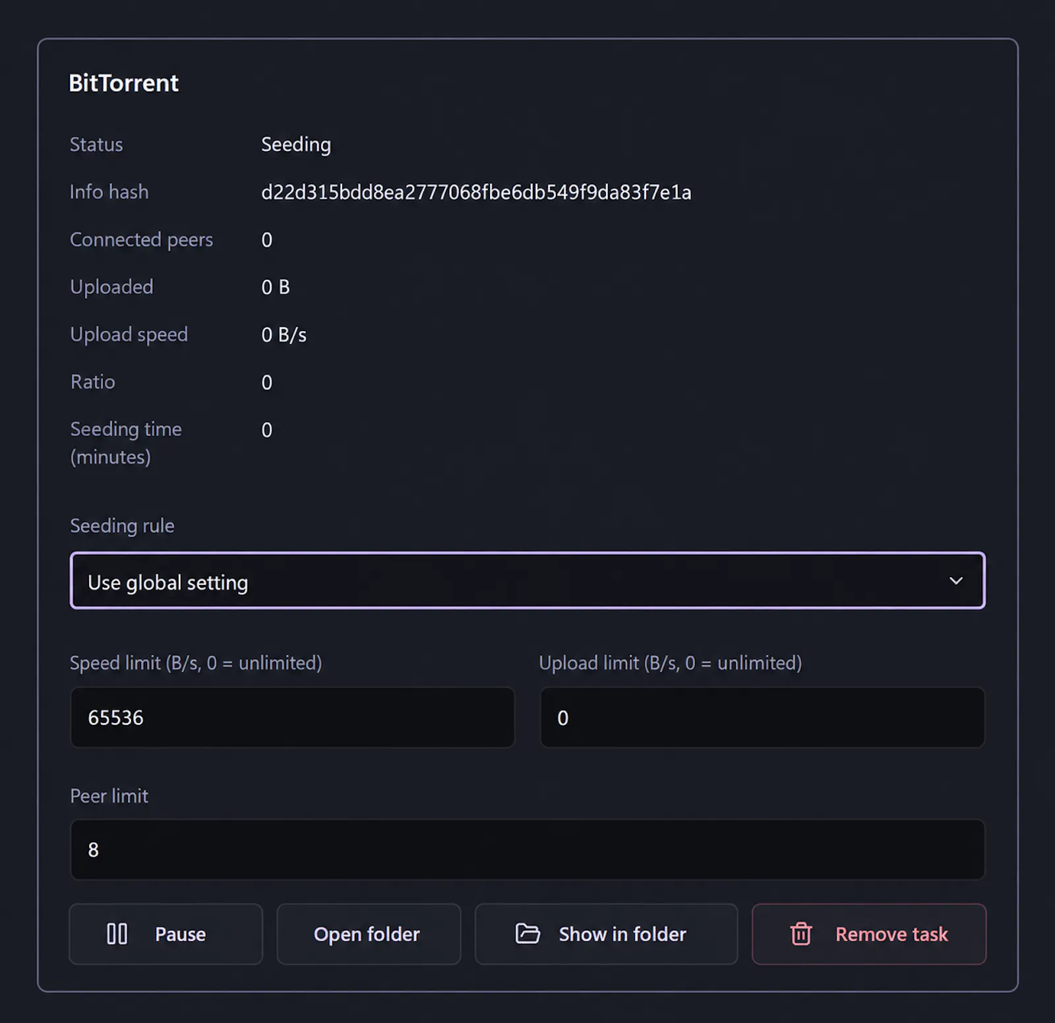Image resolution: width=1055 pixels, height=1023 pixels.
Task: Click the Upload speed value 0 B/s
Action: (x=284, y=335)
